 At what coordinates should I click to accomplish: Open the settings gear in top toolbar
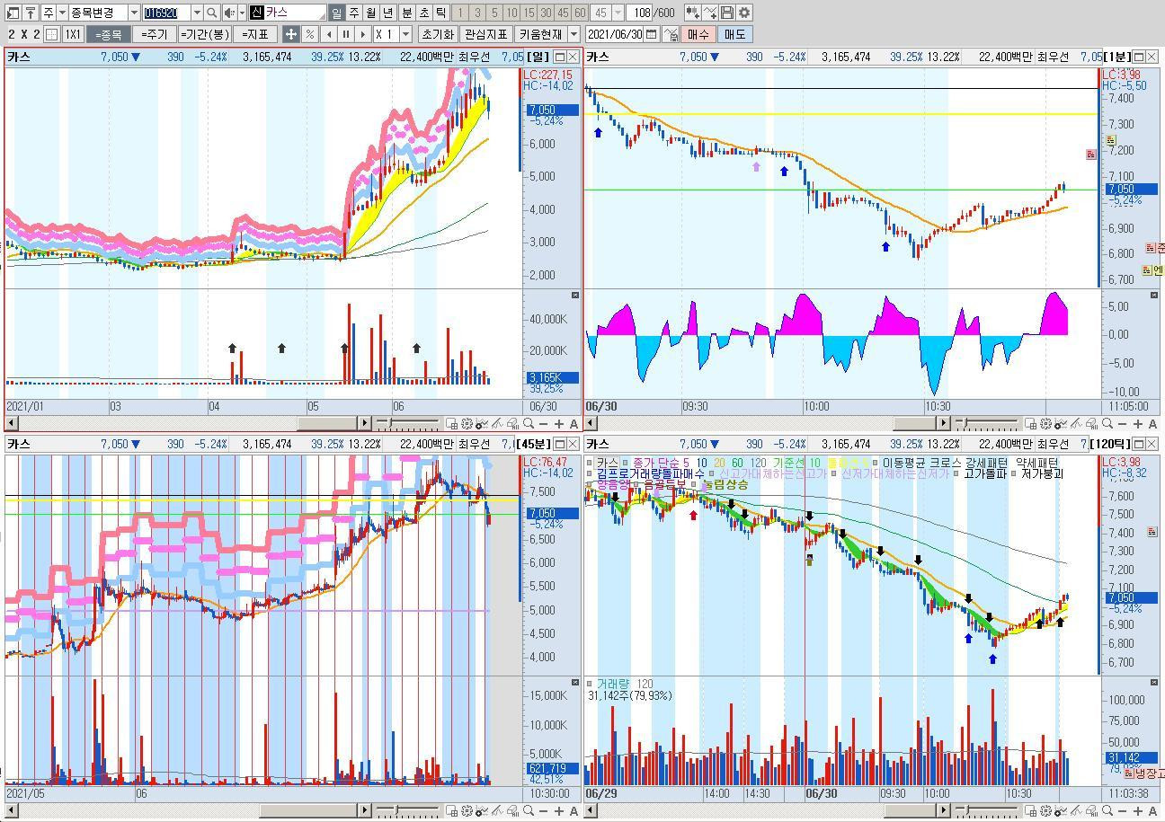point(744,13)
